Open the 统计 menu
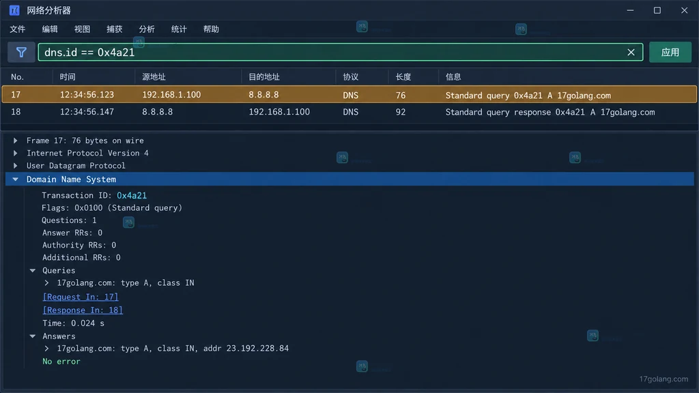699x393 pixels. pos(179,29)
